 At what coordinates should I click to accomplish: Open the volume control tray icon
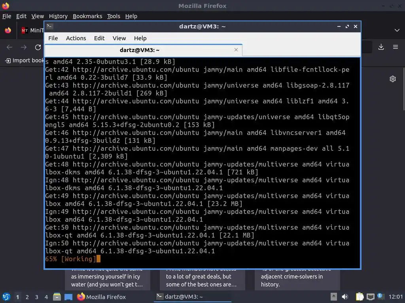pos(345,297)
